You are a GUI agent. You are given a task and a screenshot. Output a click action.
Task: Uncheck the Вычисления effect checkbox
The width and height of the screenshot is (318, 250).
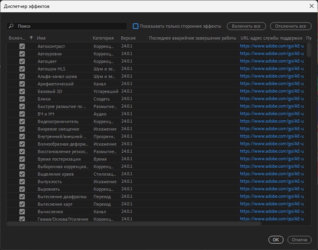(22, 212)
